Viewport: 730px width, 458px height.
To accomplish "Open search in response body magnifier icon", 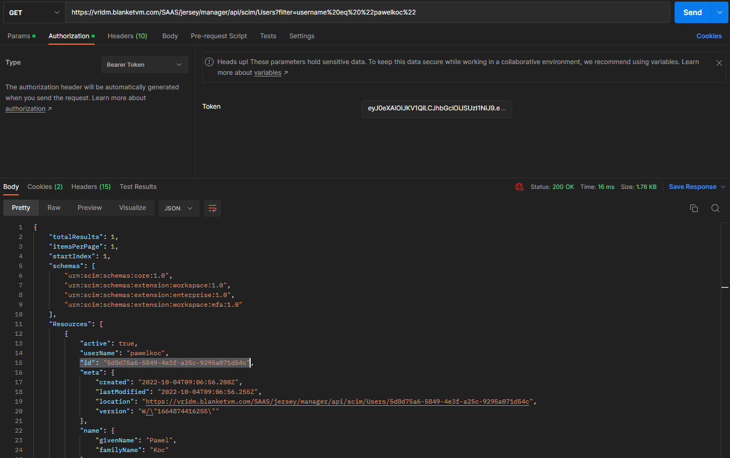I will (715, 208).
